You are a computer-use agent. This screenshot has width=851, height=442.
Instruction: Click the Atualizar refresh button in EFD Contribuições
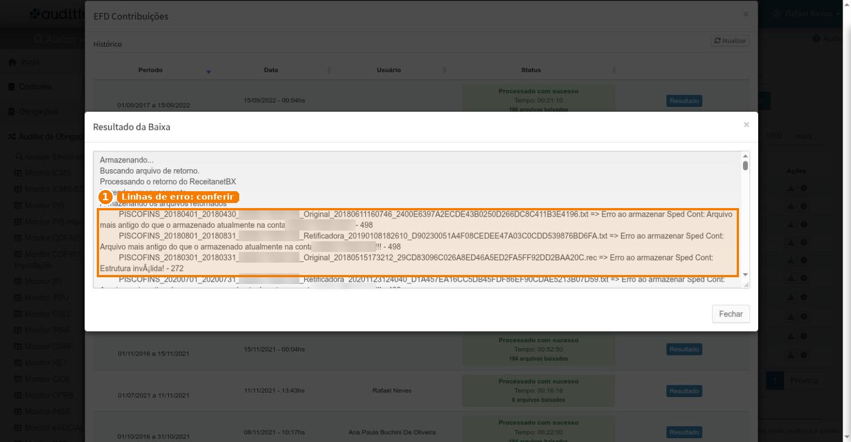(730, 40)
